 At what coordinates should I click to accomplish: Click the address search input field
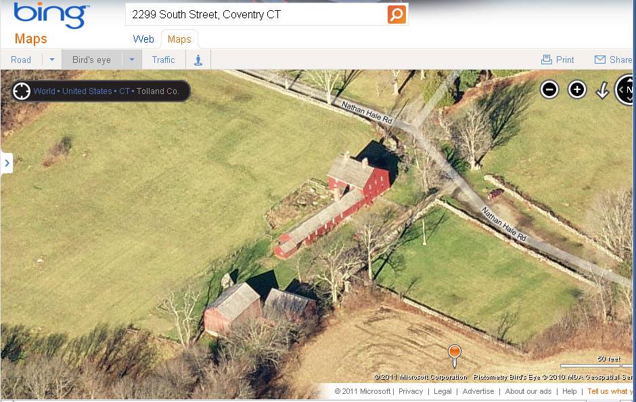[x=257, y=15]
